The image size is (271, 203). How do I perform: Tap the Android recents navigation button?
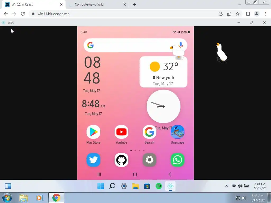pos(99,174)
